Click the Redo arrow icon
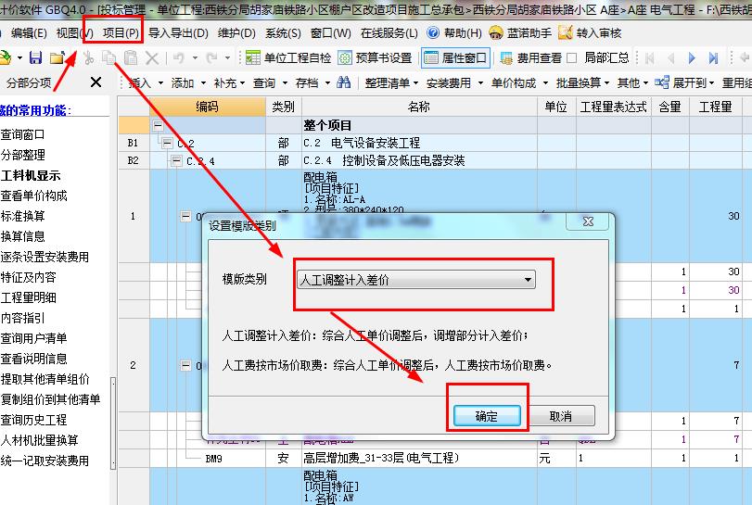The height and width of the screenshot is (505, 752). [211, 58]
